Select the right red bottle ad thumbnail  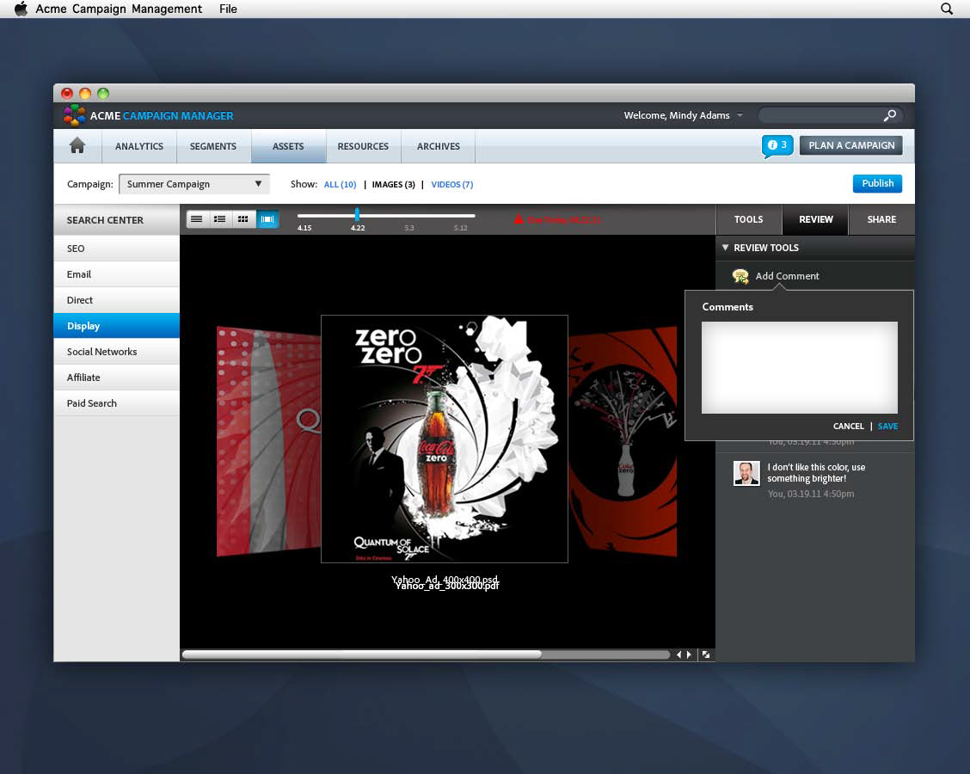click(623, 441)
